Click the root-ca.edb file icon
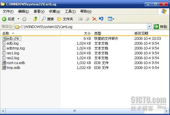Screen dimensions: 170x115 [x=4, y=63]
